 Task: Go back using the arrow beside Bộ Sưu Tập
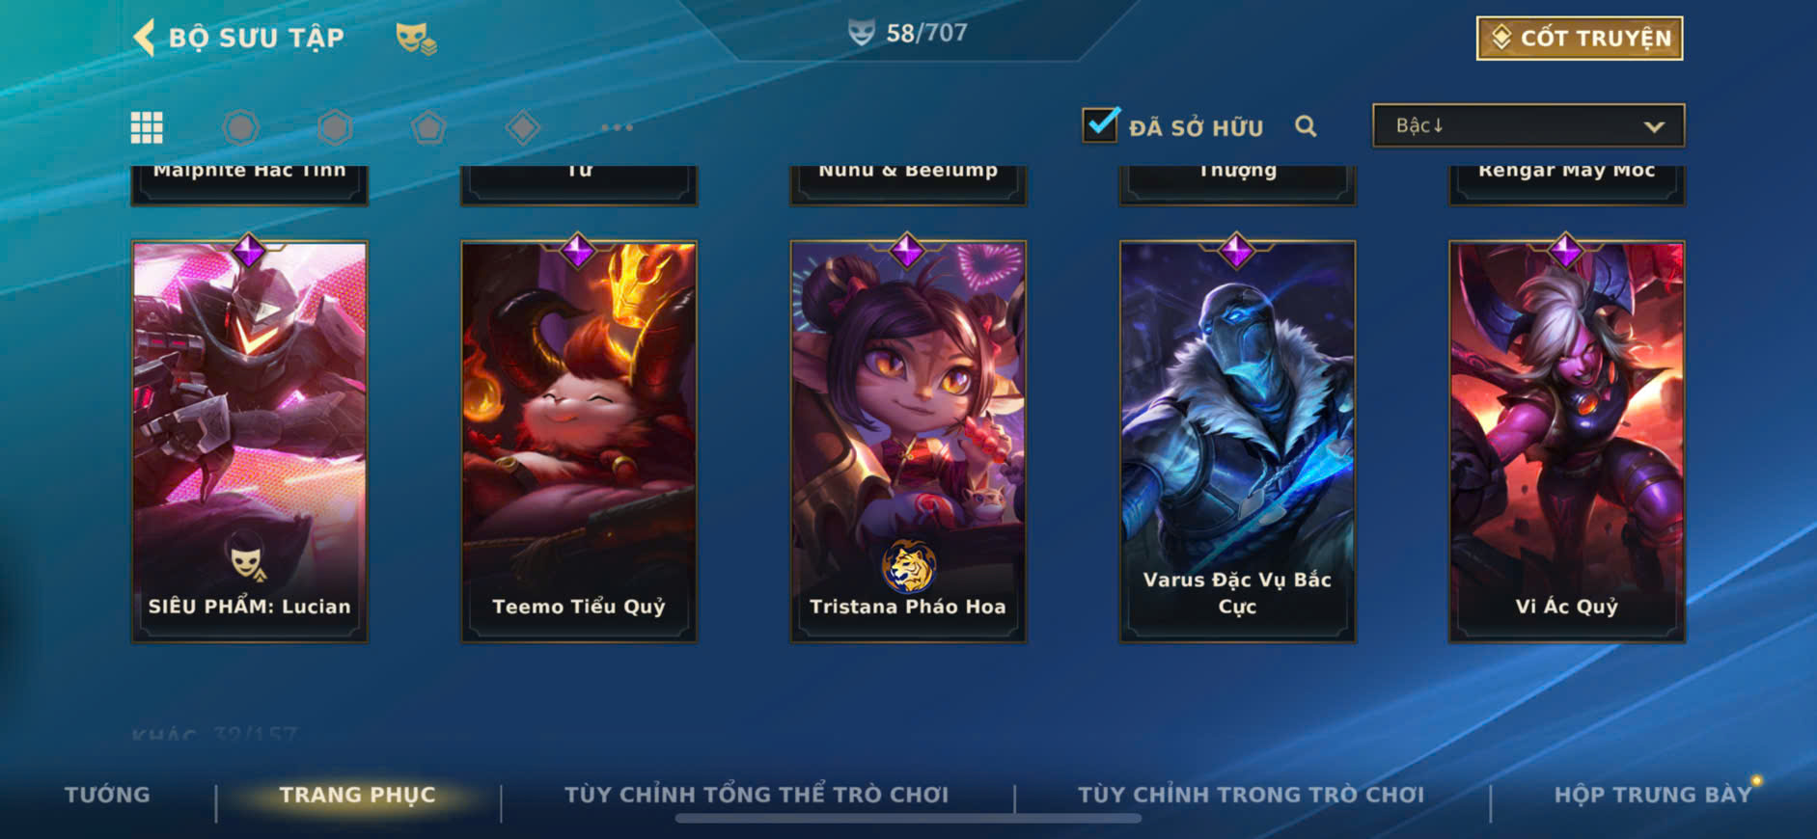144,38
